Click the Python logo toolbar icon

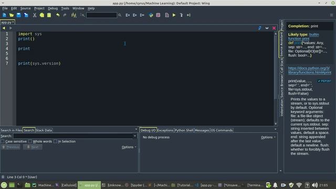(151, 15)
